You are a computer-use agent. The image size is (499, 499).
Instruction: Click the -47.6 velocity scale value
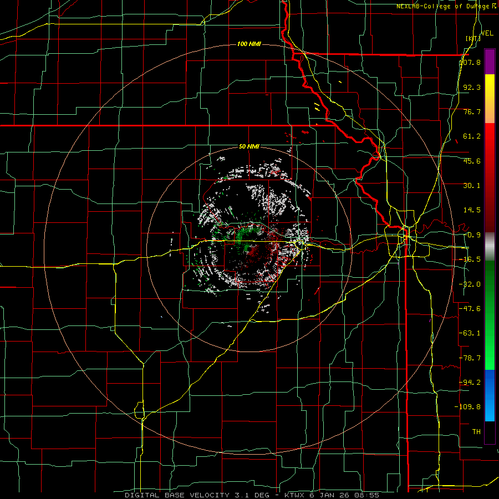pos(470,309)
